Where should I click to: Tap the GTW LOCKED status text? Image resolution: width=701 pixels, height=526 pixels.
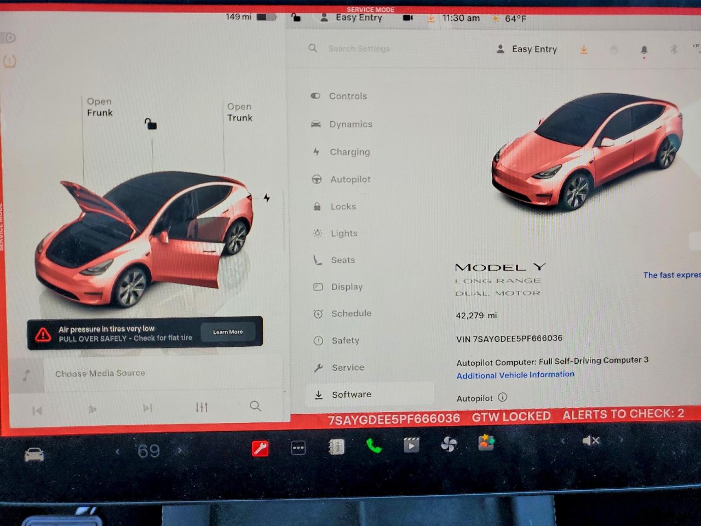512,416
